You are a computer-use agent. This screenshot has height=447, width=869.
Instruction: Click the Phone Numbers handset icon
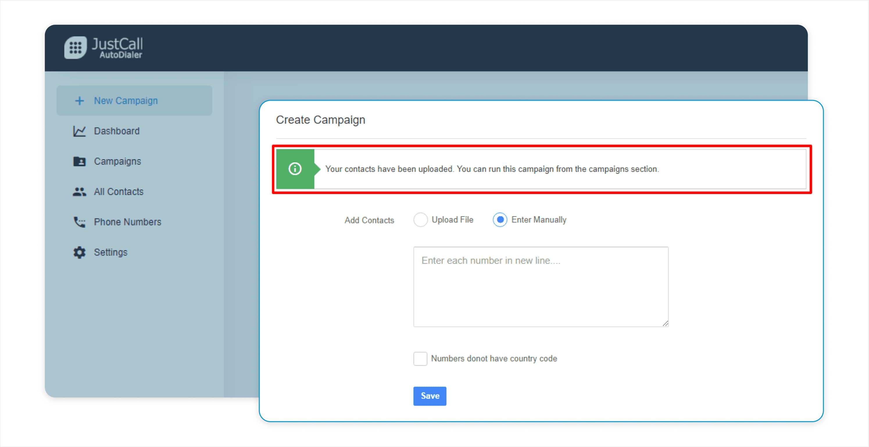[x=79, y=222]
